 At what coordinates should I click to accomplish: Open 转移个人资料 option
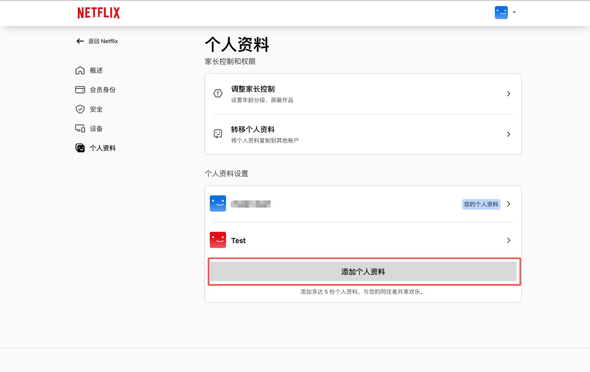363,134
